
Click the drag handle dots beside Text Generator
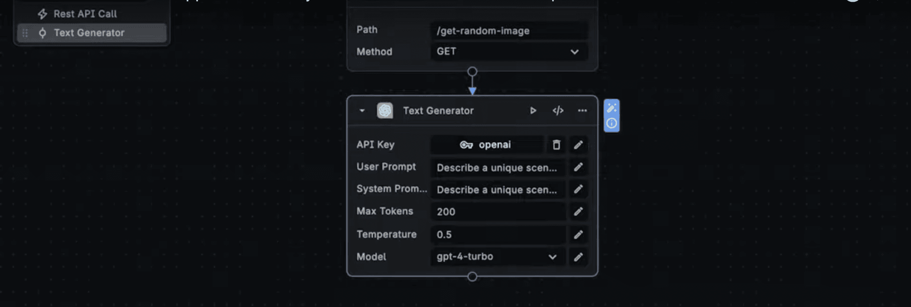pos(24,32)
